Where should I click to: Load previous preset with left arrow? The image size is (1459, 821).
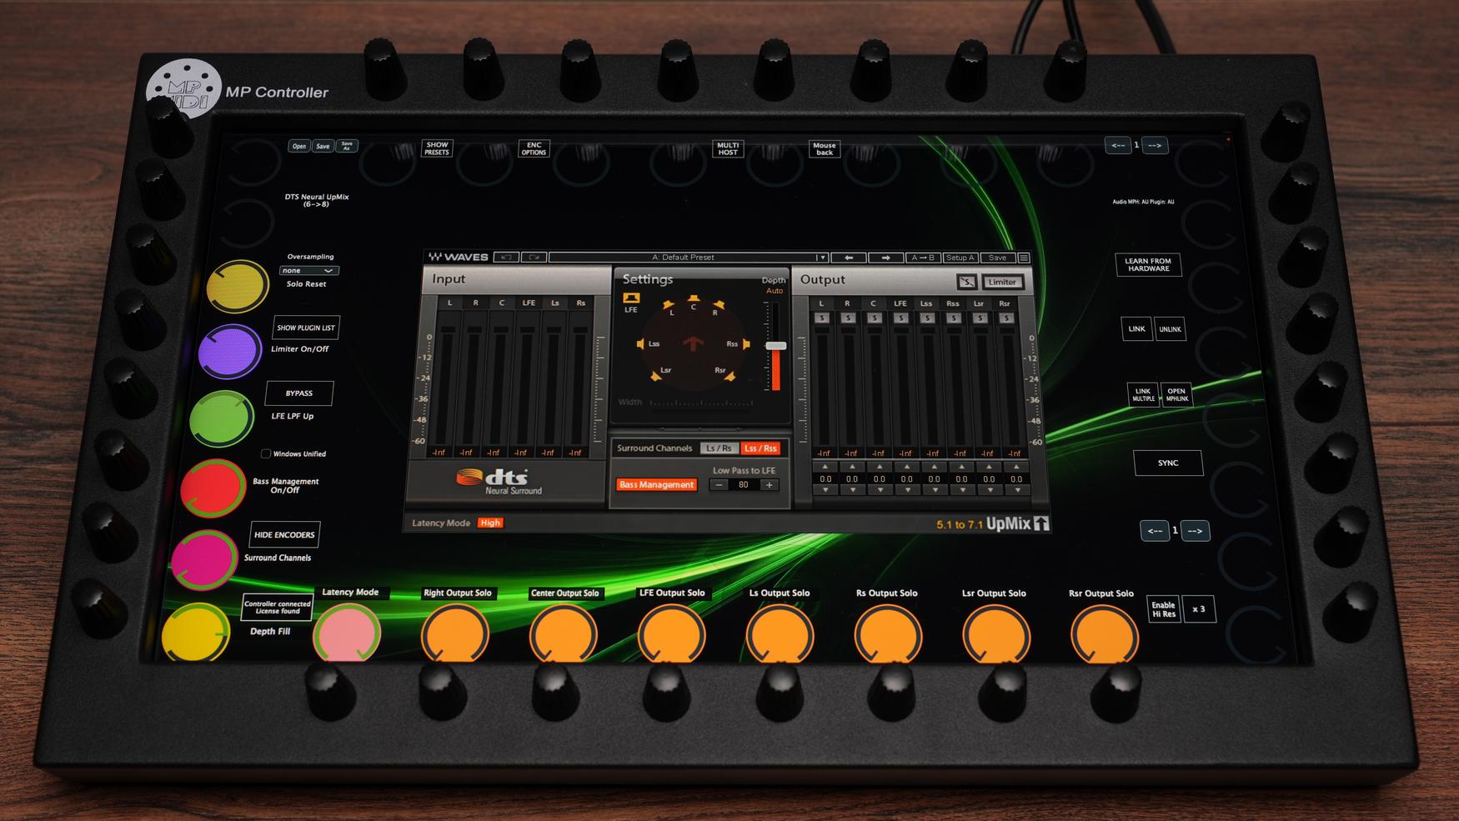tap(849, 258)
